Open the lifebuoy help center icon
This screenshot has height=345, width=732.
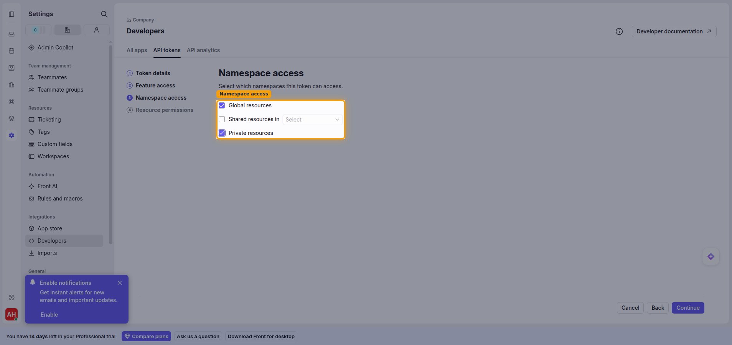tap(12, 102)
